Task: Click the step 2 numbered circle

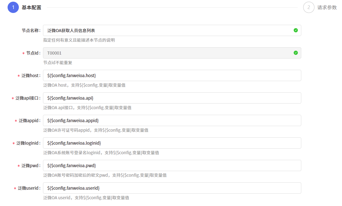Action: [309, 7]
